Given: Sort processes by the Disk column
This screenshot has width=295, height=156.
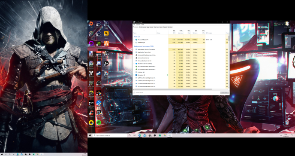Looking at the screenshot, I should 187,31.
